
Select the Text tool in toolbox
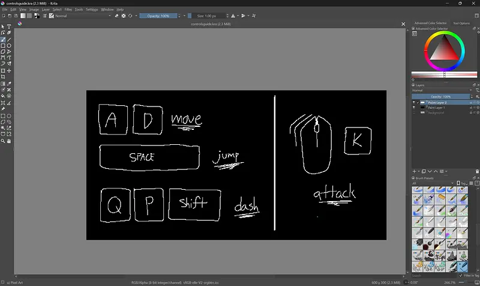pyautogui.click(x=9, y=27)
